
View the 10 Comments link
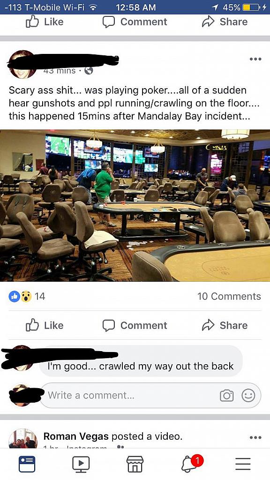click(229, 296)
